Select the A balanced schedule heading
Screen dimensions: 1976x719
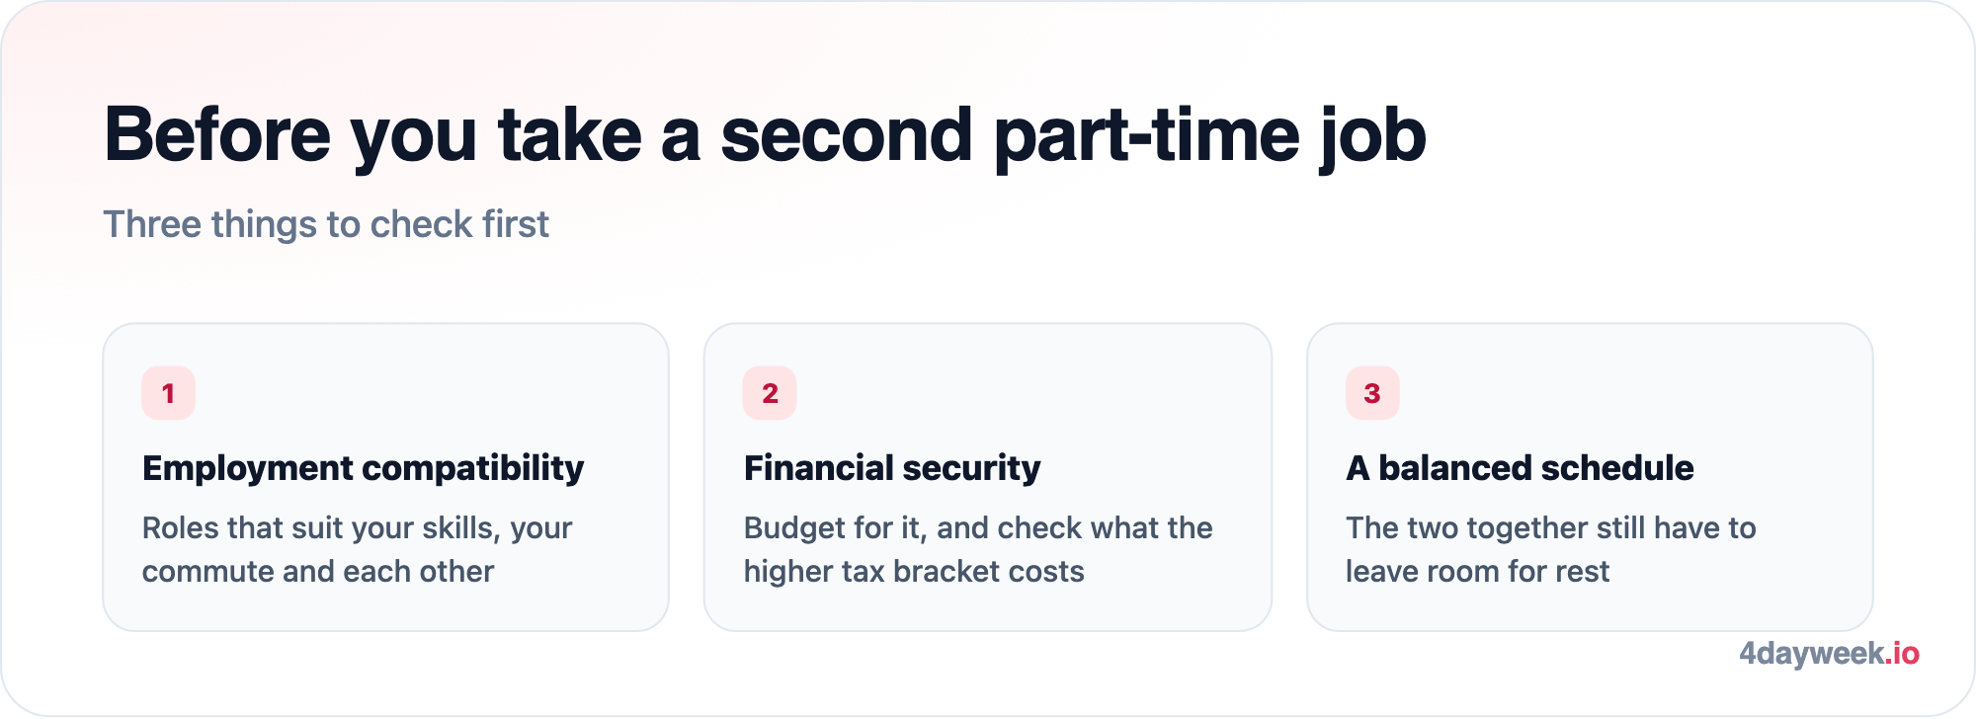click(x=1520, y=468)
